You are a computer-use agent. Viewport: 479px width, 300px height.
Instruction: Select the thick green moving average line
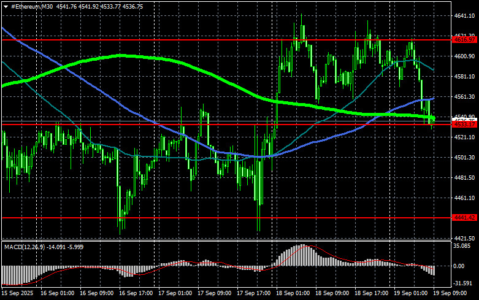[123, 56]
